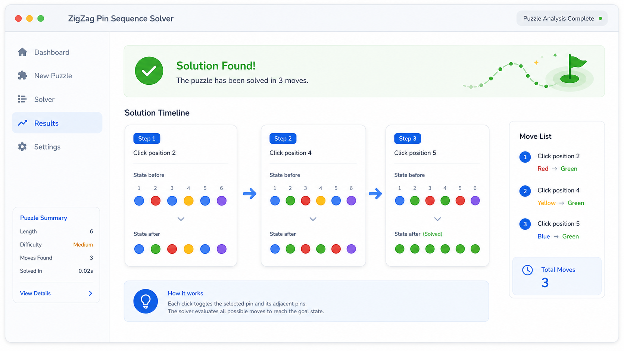This screenshot has width=624, height=351.
Task: Click the green checkmark success icon
Action: 149,71
